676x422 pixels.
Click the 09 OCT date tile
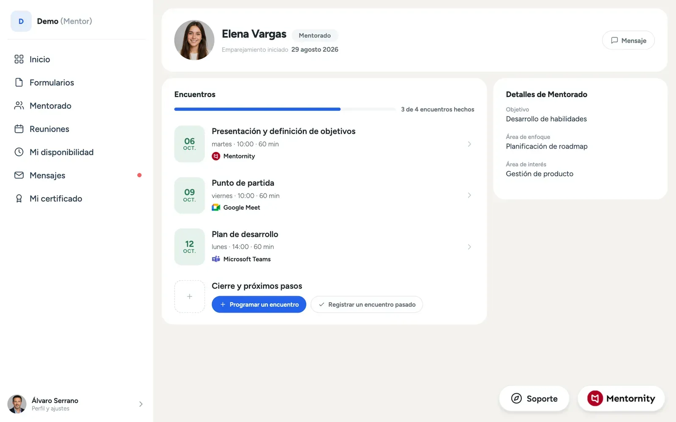click(190, 195)
